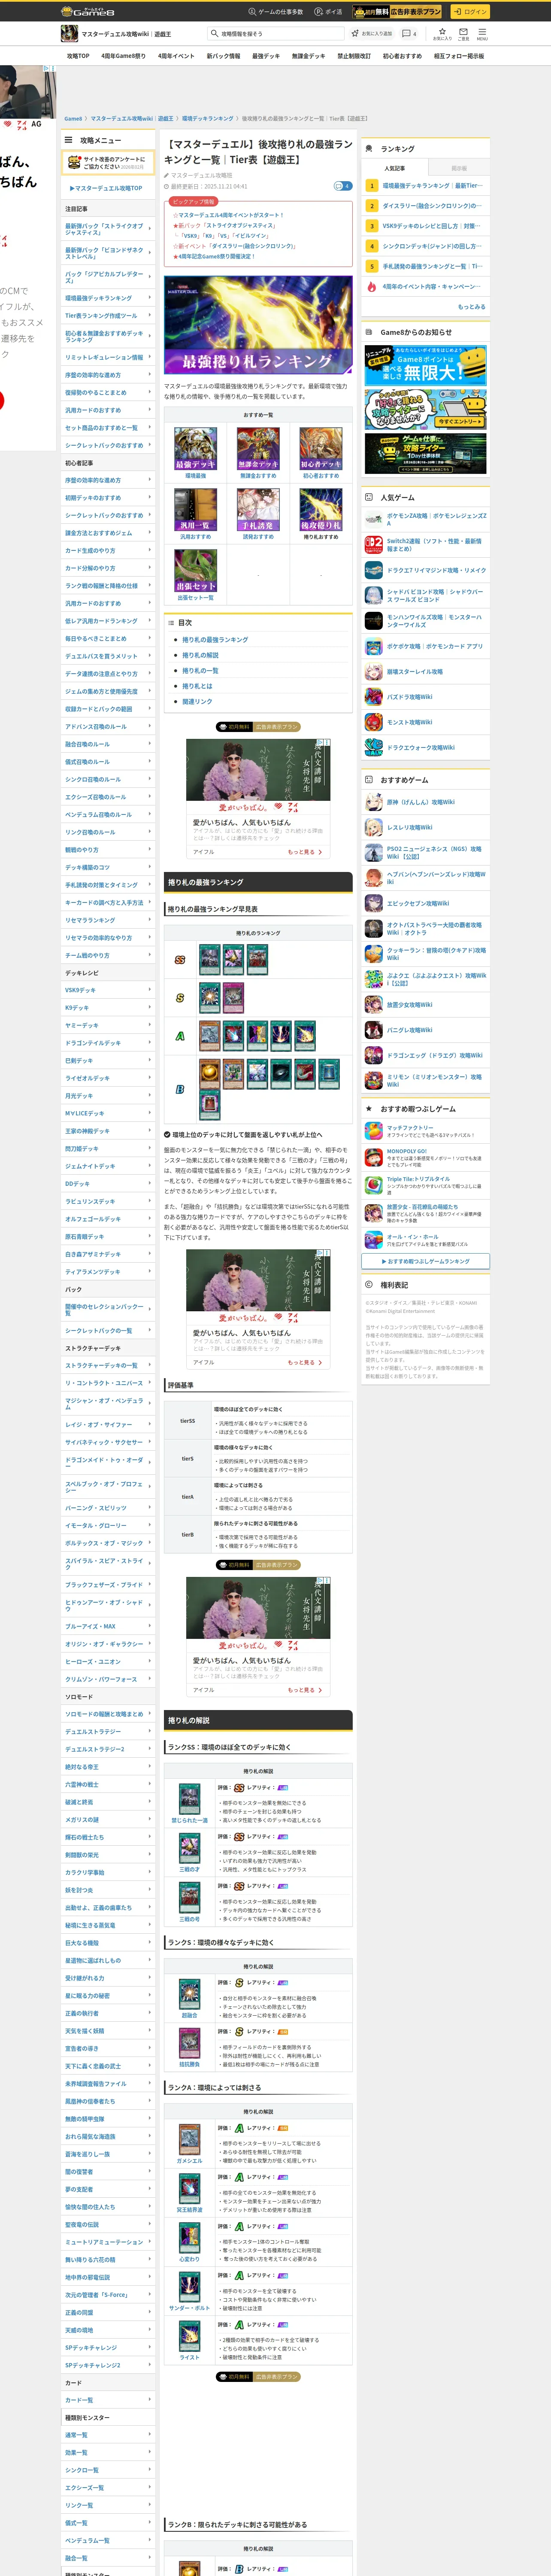The width and height of the screenshot is (551, 2576).
Task: Click the star favorites icon in header
Action: 442,34
